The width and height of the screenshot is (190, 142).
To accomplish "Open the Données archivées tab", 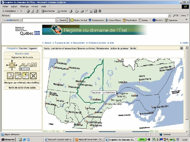I will point(86,48).
